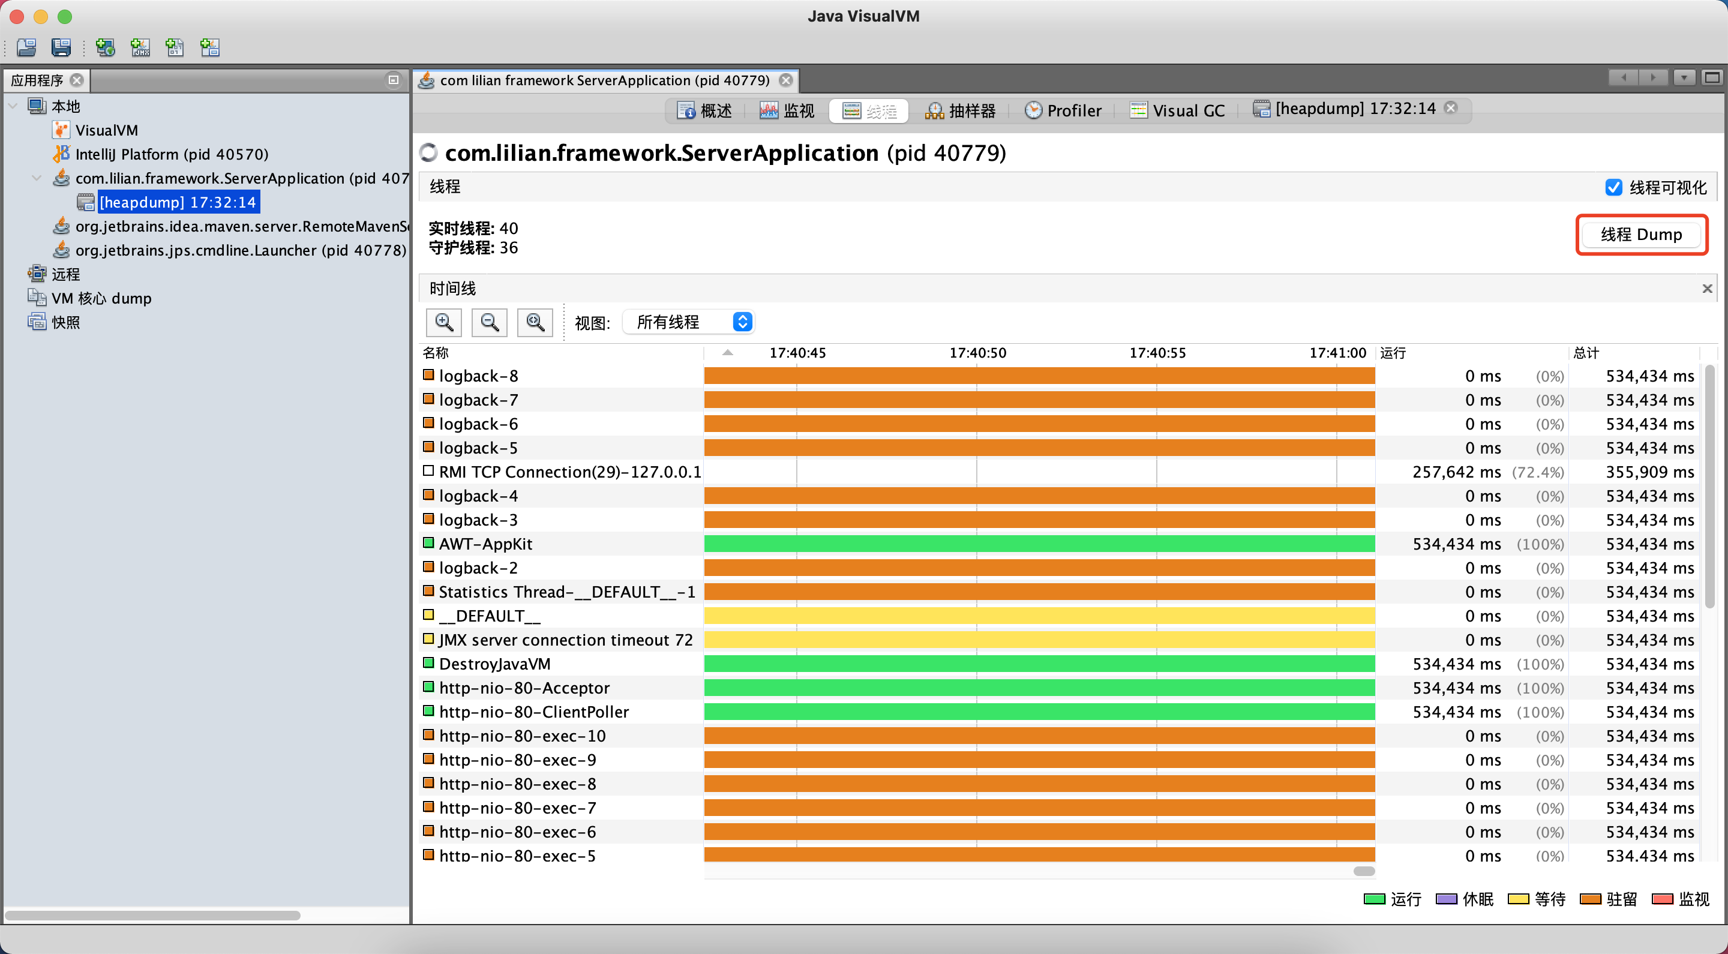Select Statistics Thread-__DEFAULT__-1 row
The image size is (1728, 954).
tap(1060, 592)
